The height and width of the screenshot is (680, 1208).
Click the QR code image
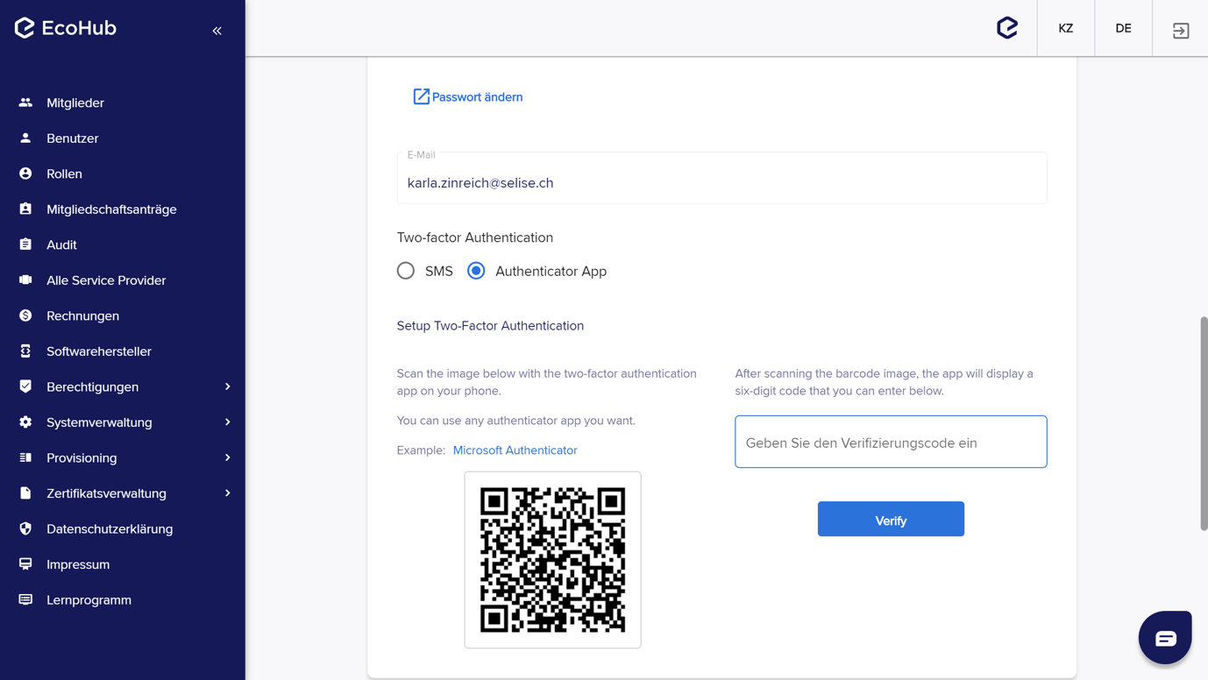click(x=552, y=560)
